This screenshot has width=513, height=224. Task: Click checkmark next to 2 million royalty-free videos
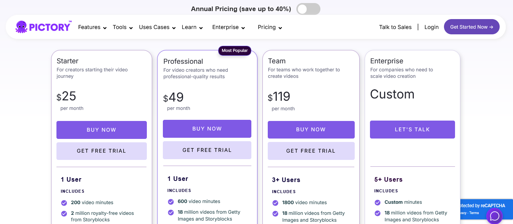point(64,213)
